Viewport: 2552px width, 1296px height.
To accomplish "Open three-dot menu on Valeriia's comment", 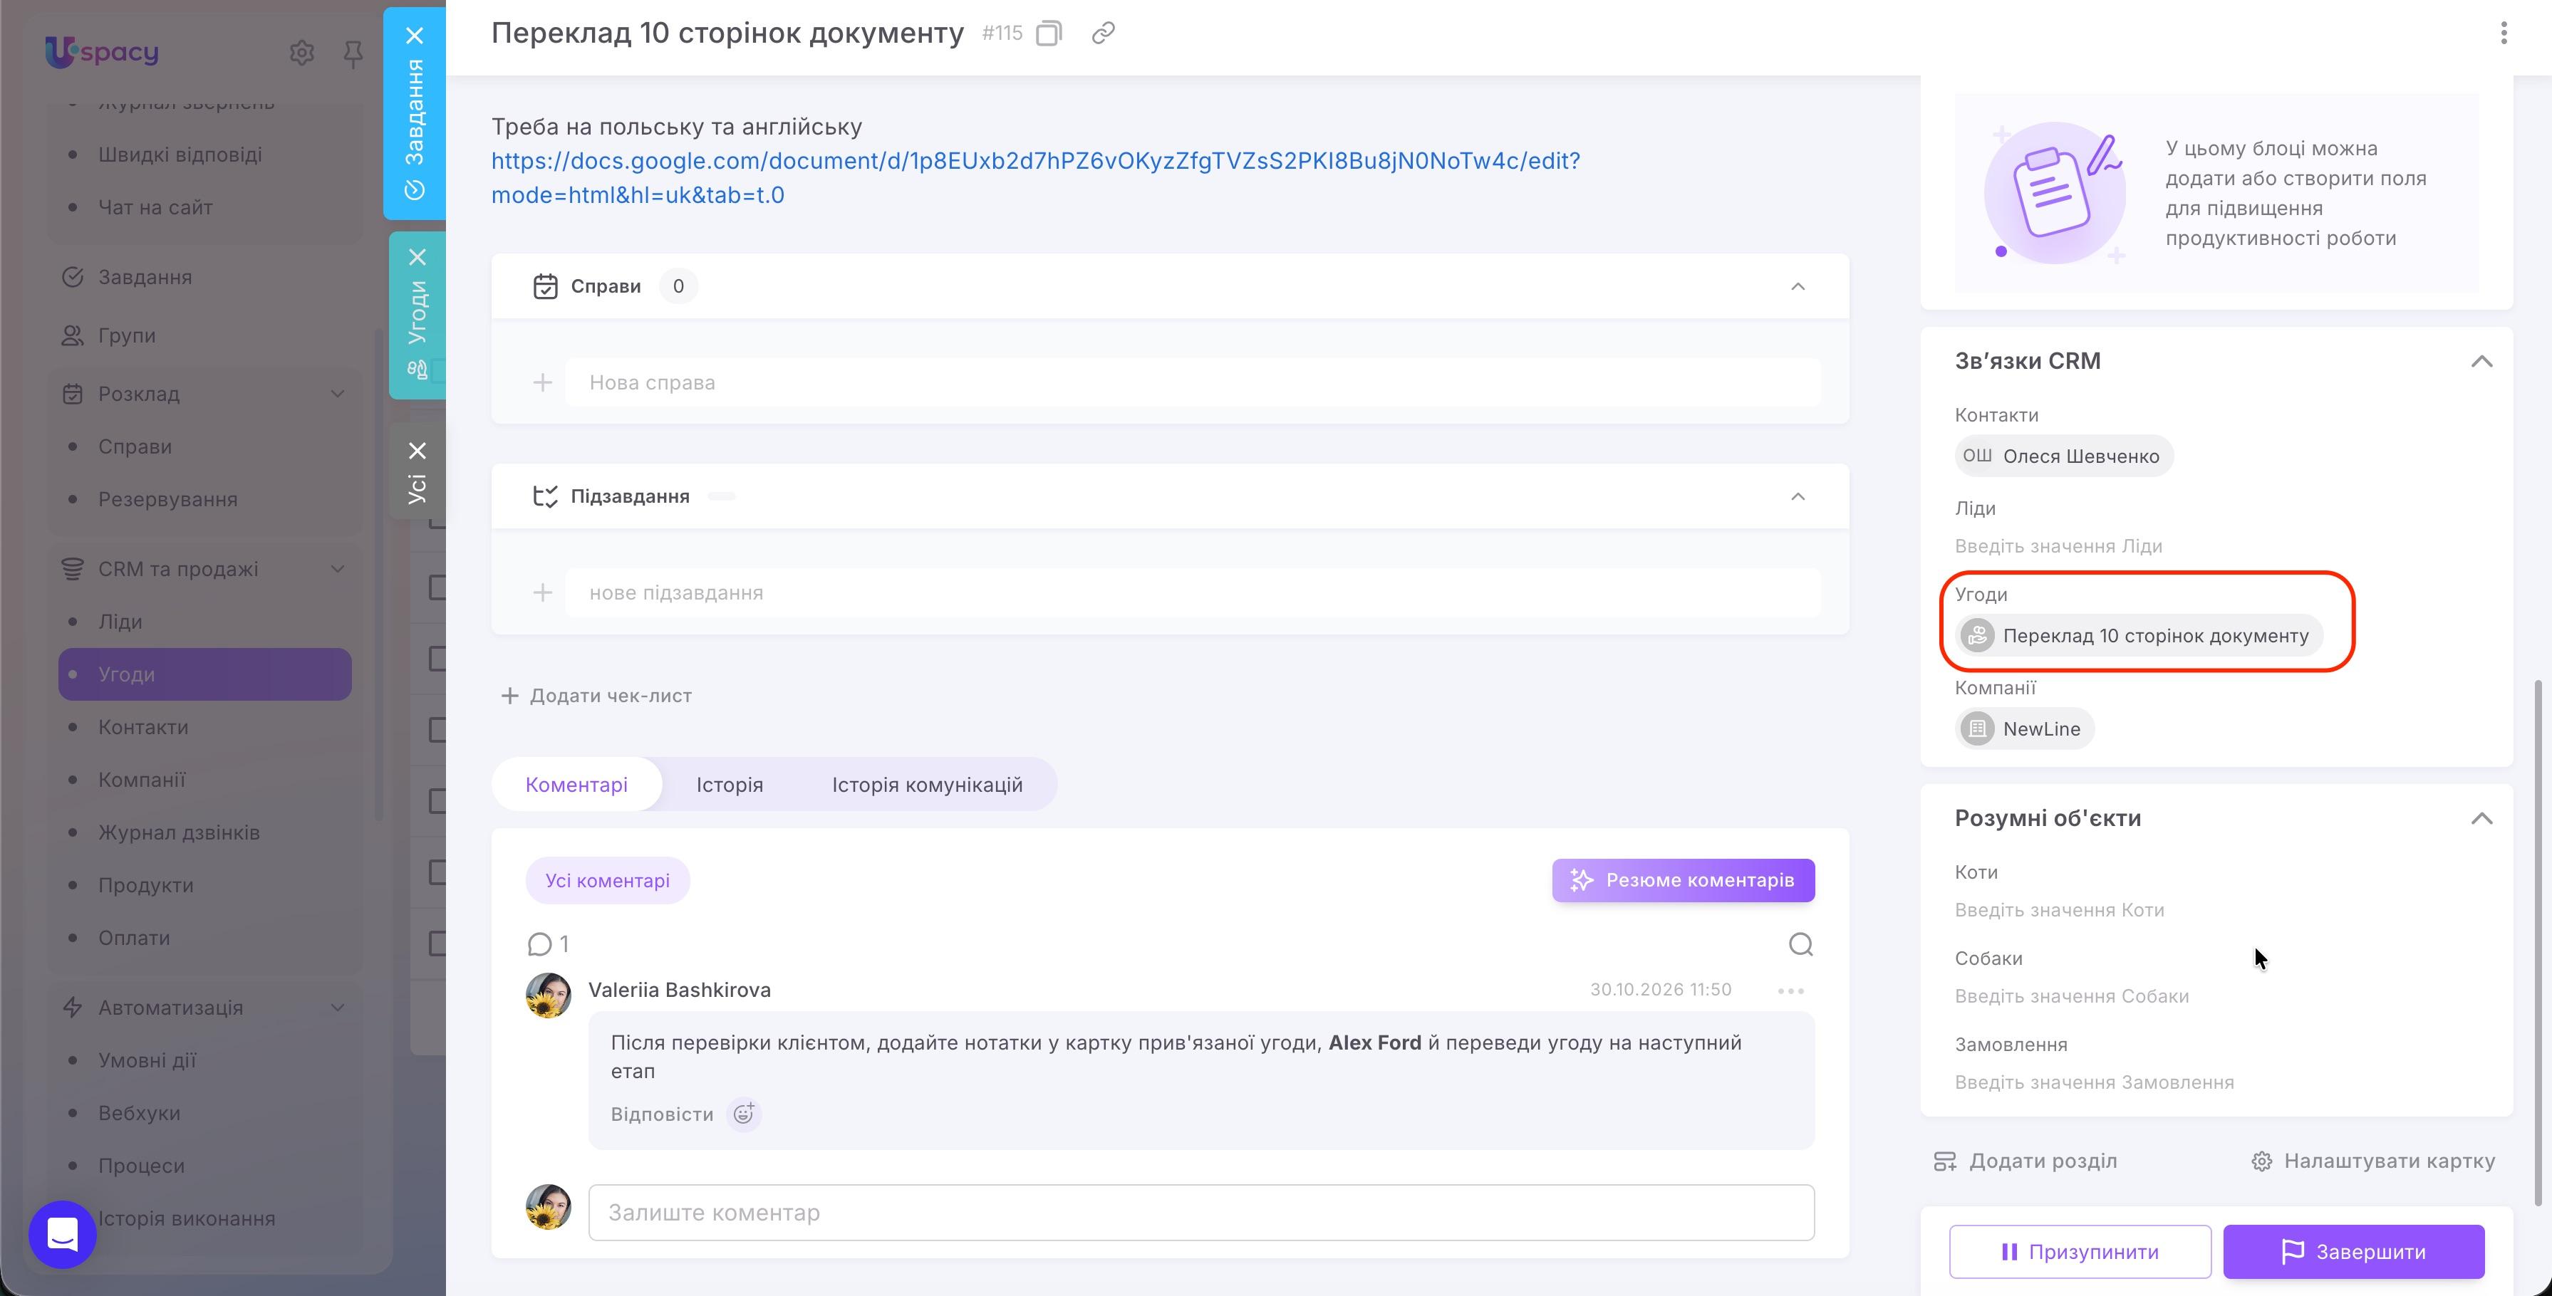I will [x=1790, y=991].
